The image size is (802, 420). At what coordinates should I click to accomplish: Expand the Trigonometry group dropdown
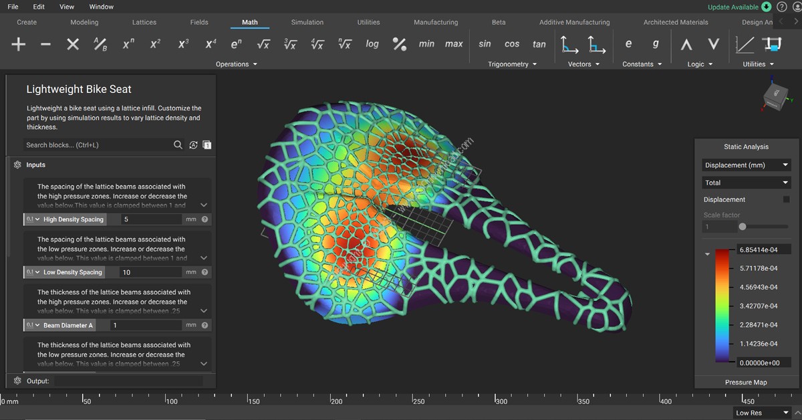(x=513, y=64)
